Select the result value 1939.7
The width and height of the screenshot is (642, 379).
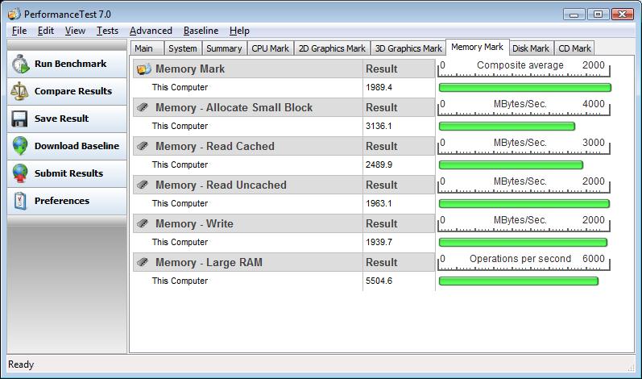click(379, 242)
